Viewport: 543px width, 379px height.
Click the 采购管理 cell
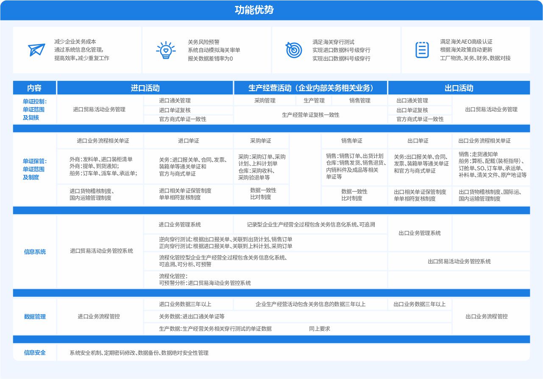tap(265, 100)
